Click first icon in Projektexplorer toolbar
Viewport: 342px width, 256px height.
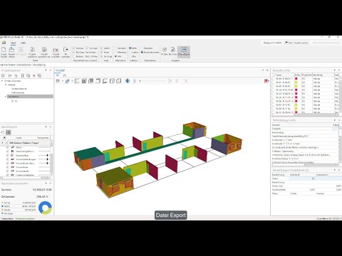pos(3,75)
